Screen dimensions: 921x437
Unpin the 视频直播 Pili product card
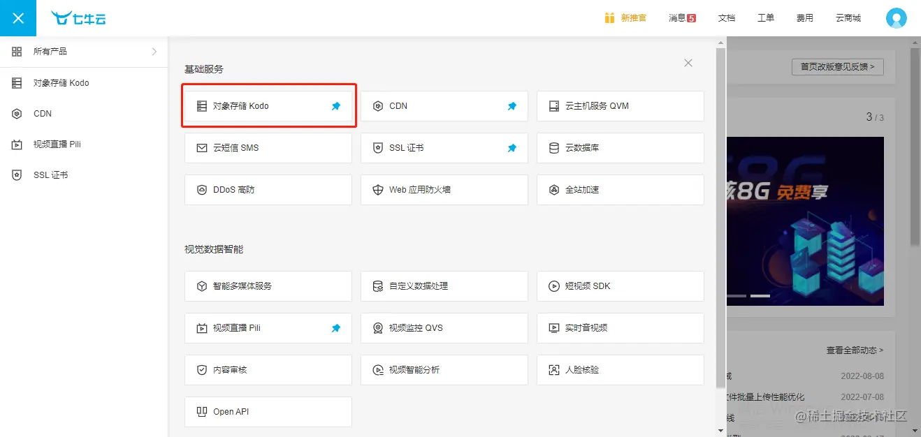point(336,328)
